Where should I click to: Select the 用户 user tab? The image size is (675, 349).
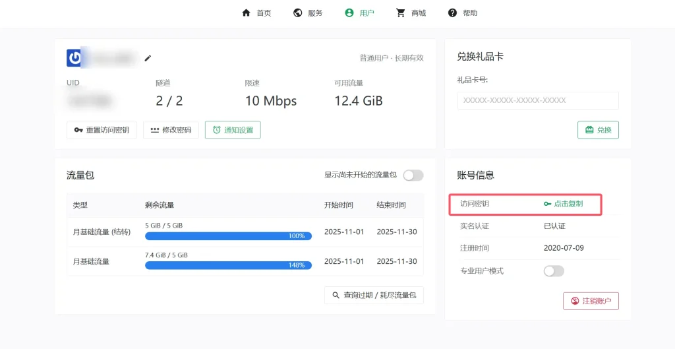tap(359, 13)
